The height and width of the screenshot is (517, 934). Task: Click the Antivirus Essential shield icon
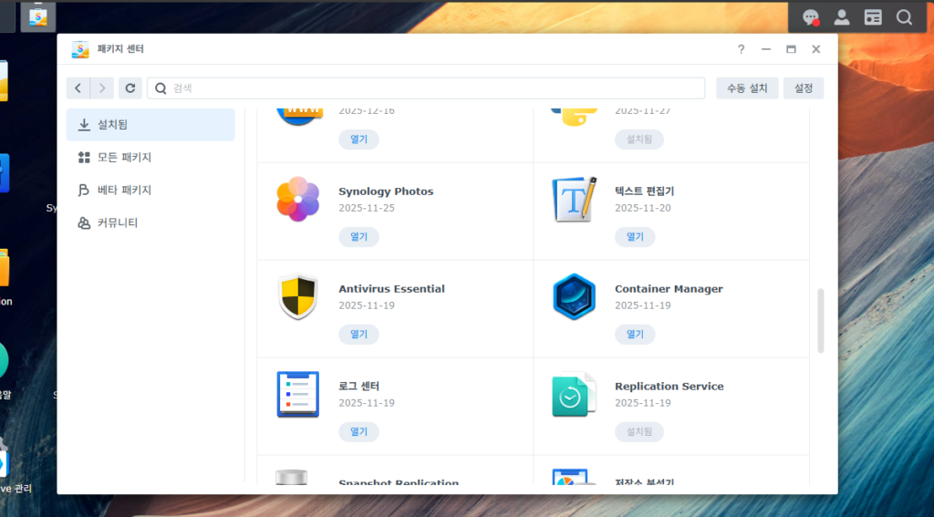tap(297, 297)
